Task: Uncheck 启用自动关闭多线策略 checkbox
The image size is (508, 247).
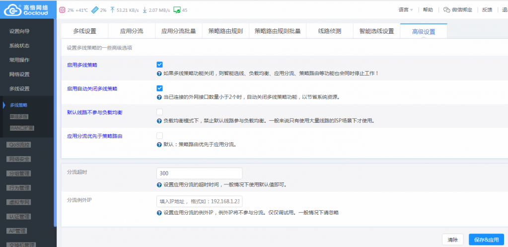Action: click(159, 88)
